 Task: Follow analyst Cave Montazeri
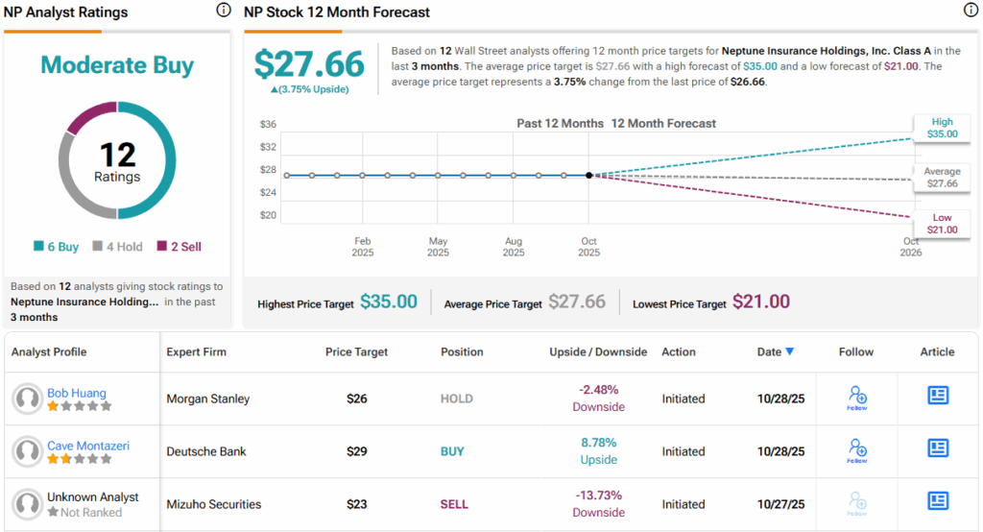click(x=857, y=450)
